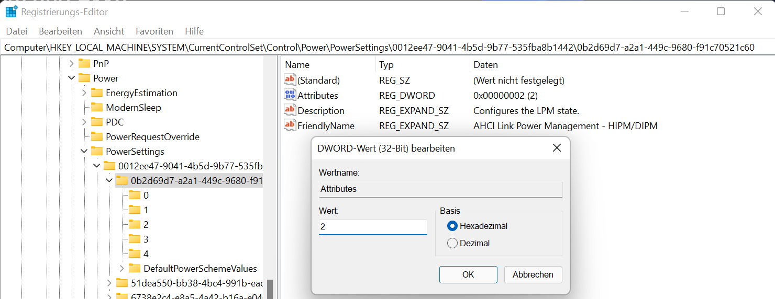
Task: Collapse the PowerSettings tree node
Action: (x=84, y=151)
